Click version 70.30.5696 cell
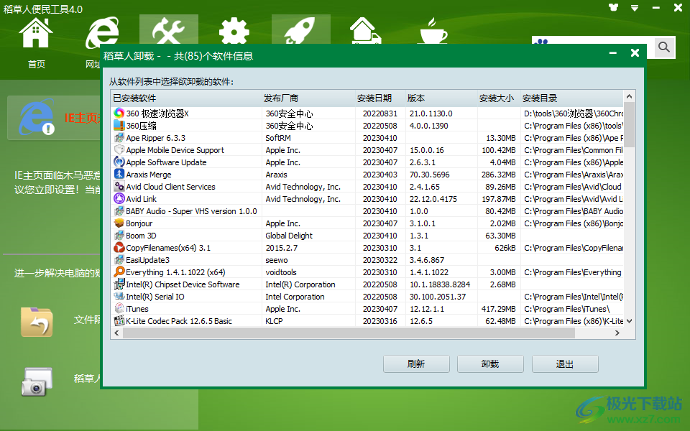The image size is (690, 431). [430, 175]
